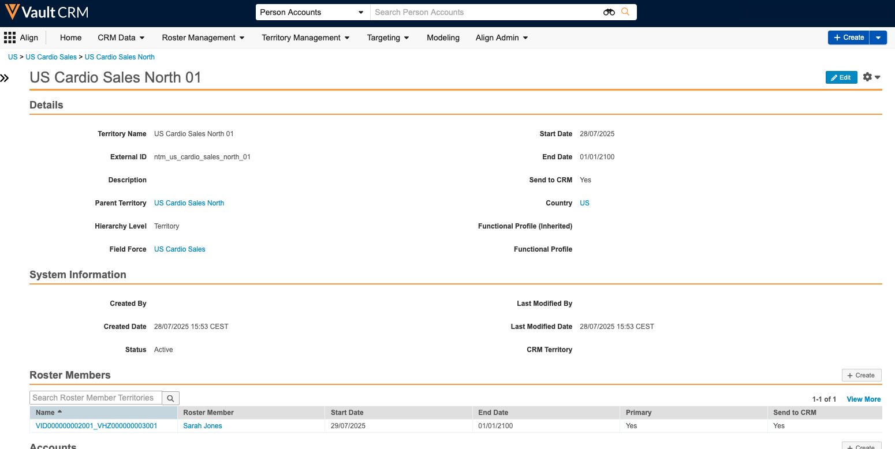This screenshot has width=895, height=449.
Task: Click the Search Roster Member Territories field
Action: [x=96, y=398]
